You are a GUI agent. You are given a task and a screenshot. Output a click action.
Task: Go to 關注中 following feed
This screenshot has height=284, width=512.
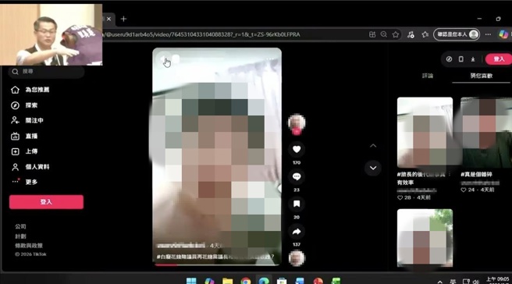[x=27, y=120]
